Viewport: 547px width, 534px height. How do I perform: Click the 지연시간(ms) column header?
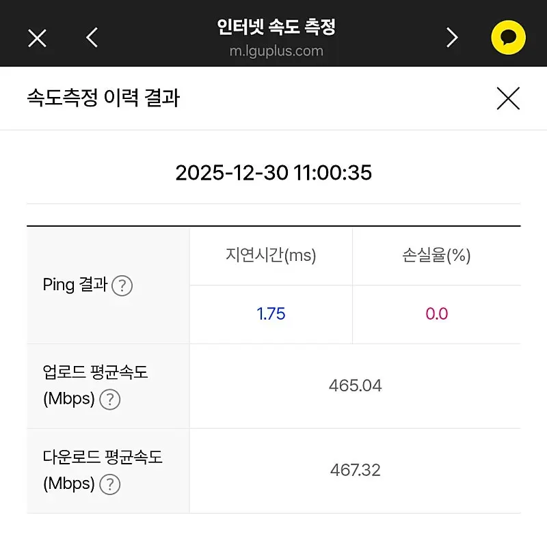271,256
